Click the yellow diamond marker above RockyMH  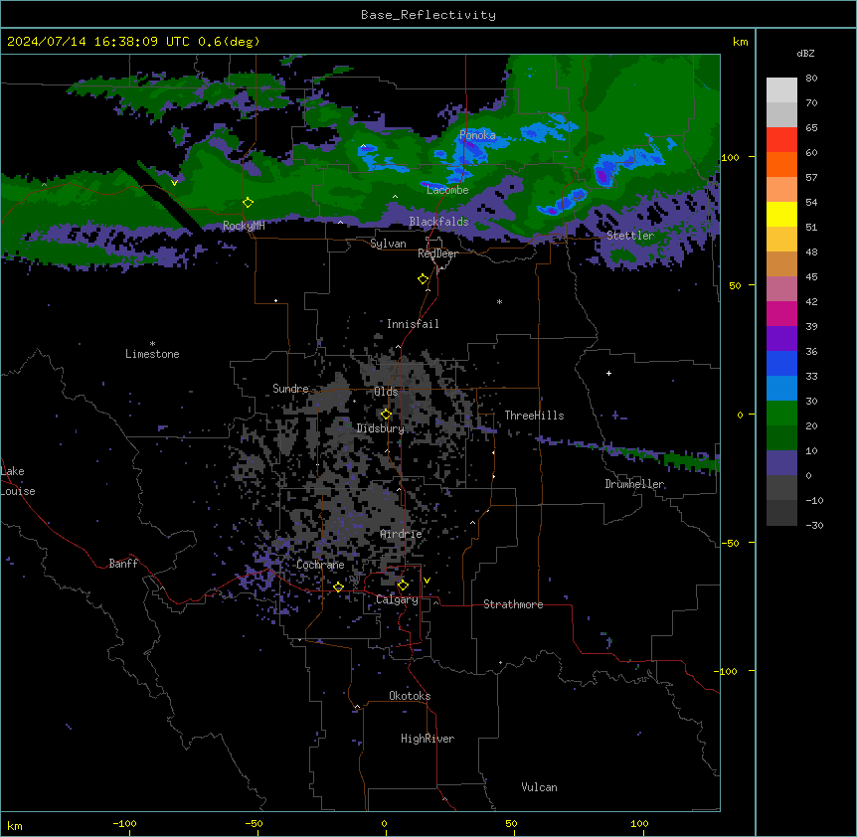(x=248, y=203)
